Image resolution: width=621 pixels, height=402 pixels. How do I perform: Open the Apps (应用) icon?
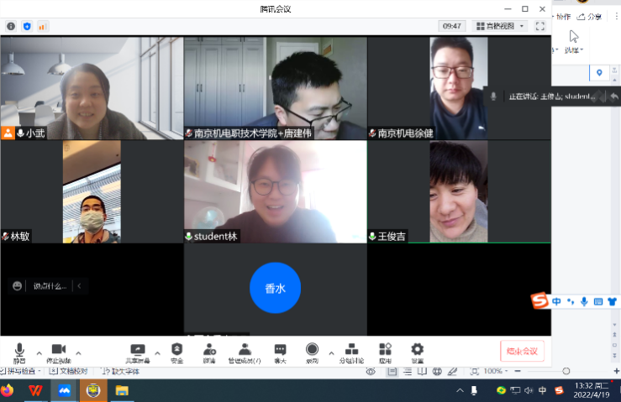(385, 350)
